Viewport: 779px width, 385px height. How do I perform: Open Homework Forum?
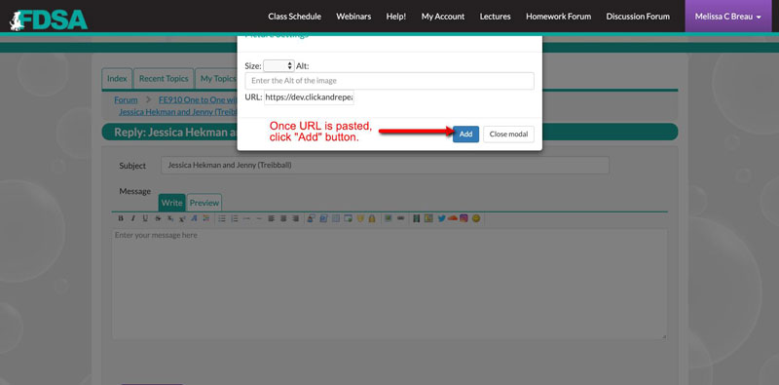point(558,17)
